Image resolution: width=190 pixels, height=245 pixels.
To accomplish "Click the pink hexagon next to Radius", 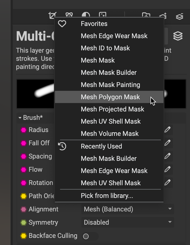I will (x=24, y=130).
